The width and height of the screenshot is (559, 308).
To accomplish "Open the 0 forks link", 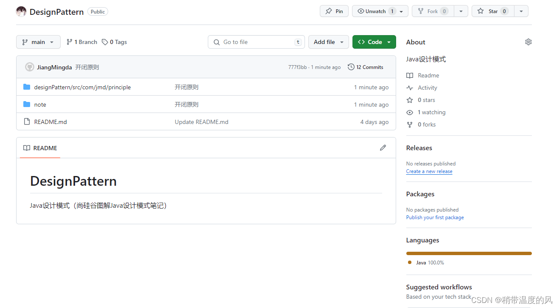I will (x=421, y=124).
